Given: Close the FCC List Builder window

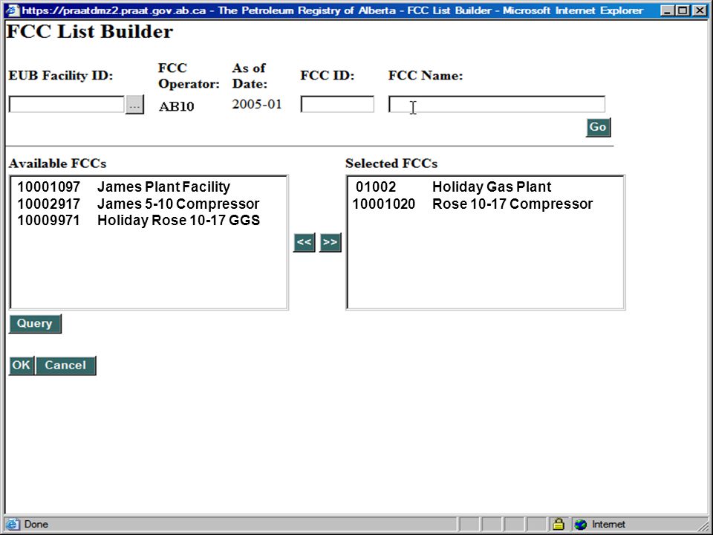Looking at the screenshot, I should click(700, 10).
